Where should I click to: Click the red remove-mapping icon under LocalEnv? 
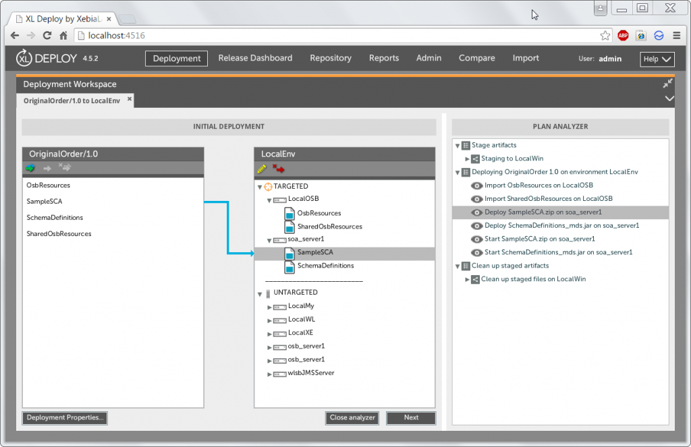point(278,169)
